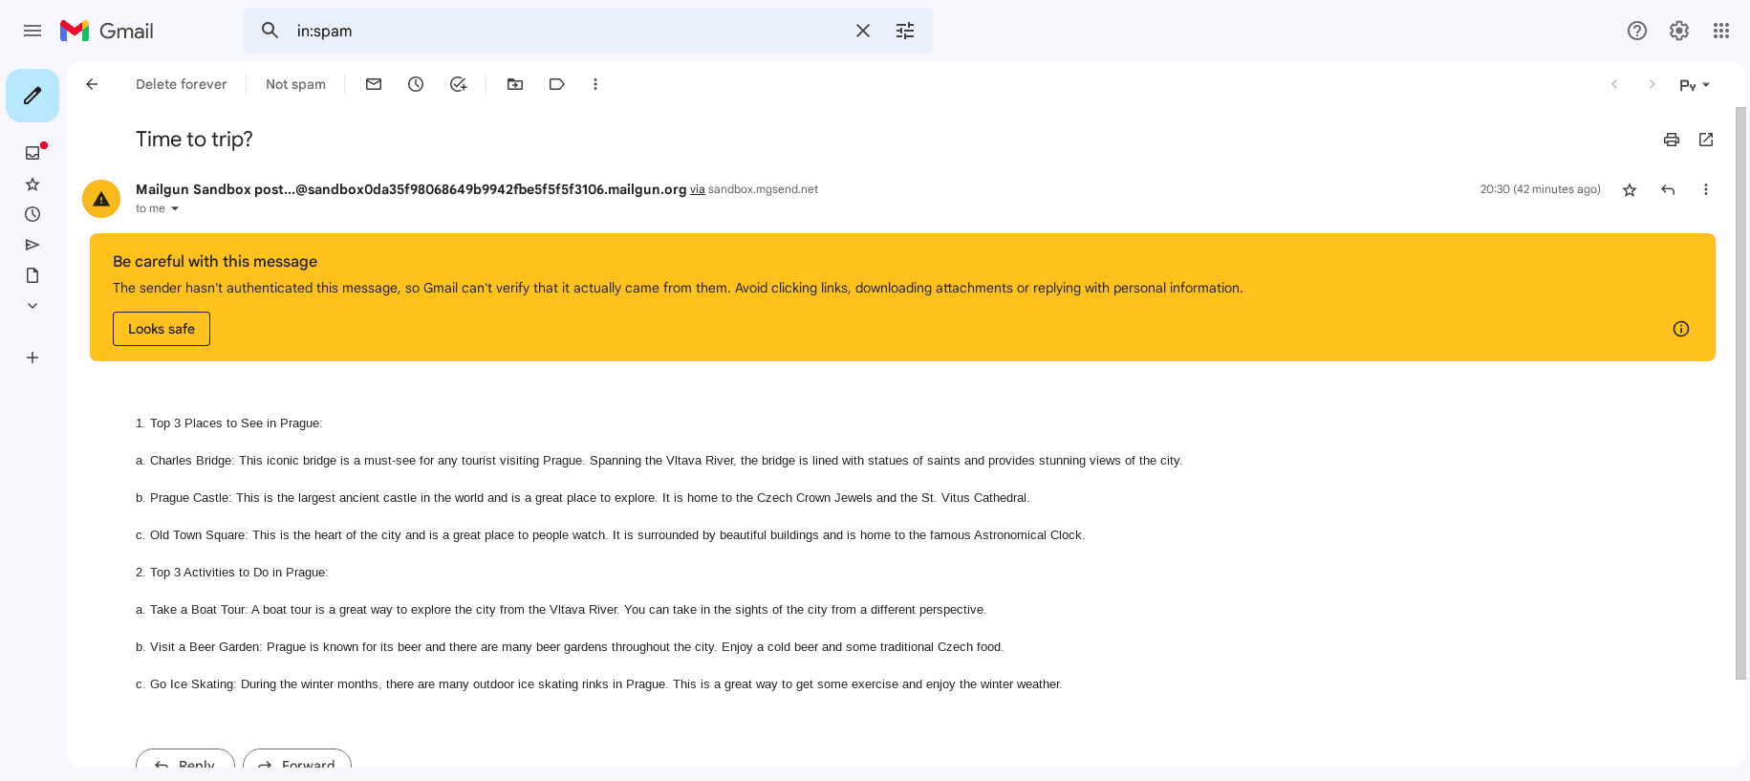This screenshot has width=1750, height=781.
Task: Click the Move to folder icon
Action: click(515, 84)
